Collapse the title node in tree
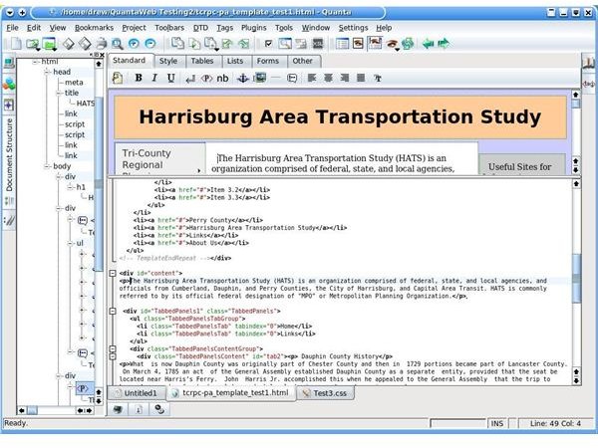This screenshot has height=448, width=598. (59, 93)
